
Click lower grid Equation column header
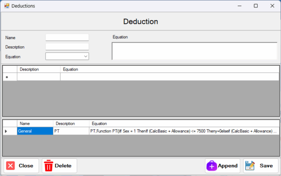184,123
